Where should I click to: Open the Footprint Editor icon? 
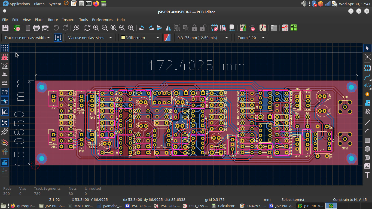pos(214,28)
